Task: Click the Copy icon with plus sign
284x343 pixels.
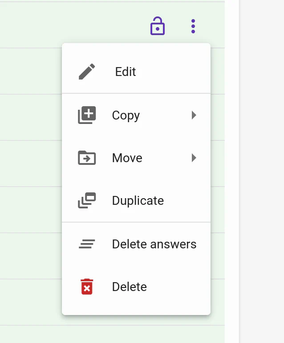Action: pos(87,116)
